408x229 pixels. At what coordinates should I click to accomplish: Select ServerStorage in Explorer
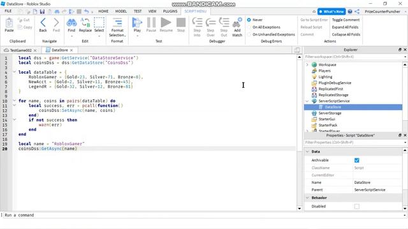330,113
